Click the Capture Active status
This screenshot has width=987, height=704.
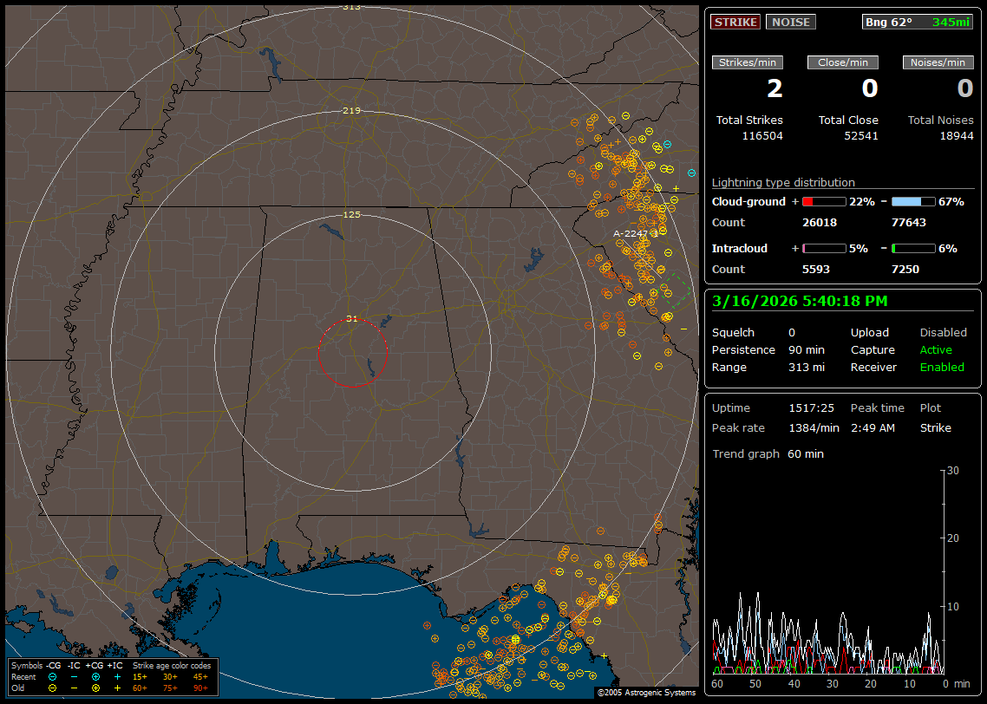coord(935,349)
